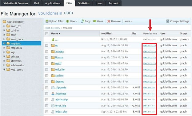Click the user icon next to .htaccess
The height and width of the screenshot is (116, 192).
[53, 94]
